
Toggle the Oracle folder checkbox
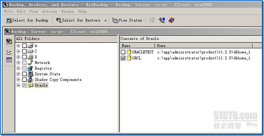coord(25,85)
